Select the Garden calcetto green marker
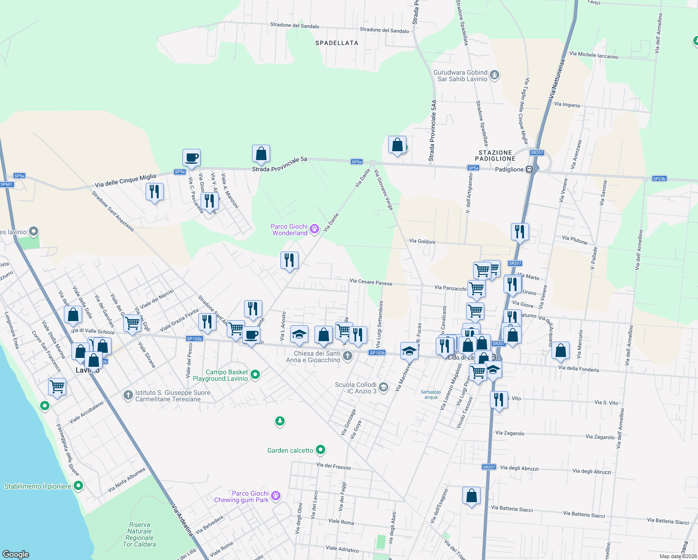Screen dimensions: 698x560 point(321,449)
